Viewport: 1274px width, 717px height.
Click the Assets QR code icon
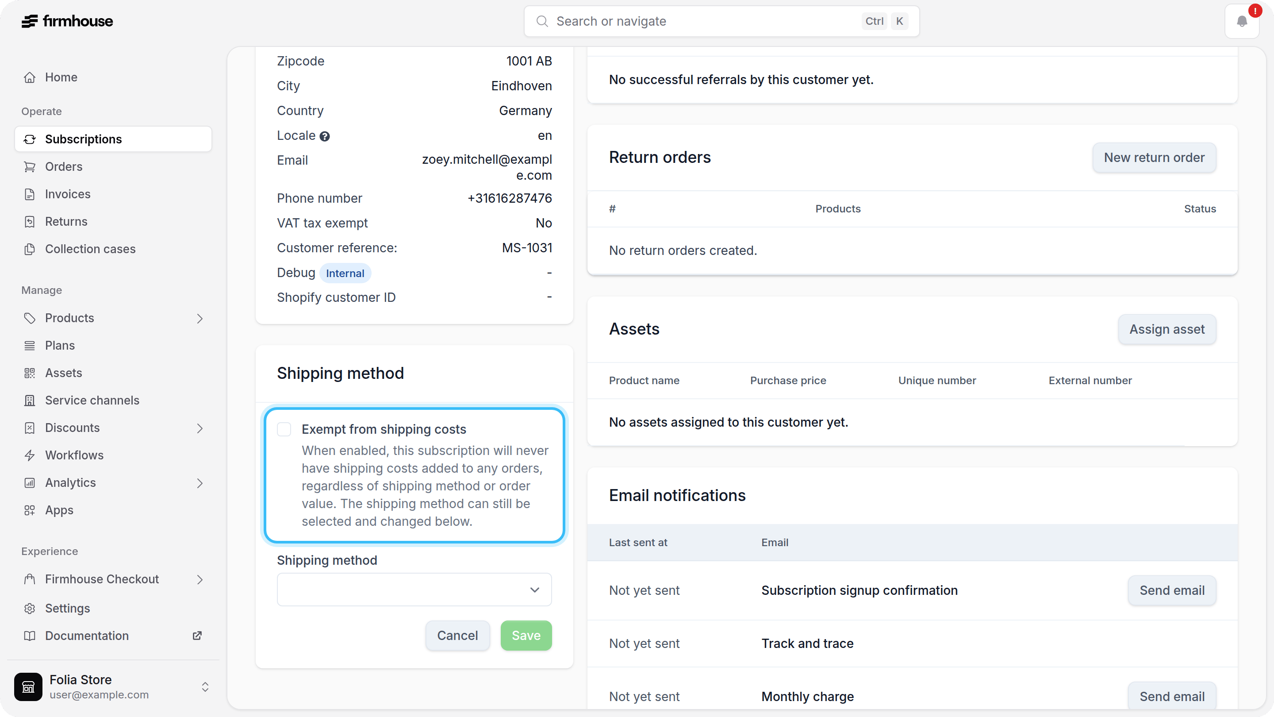point(30,373)
